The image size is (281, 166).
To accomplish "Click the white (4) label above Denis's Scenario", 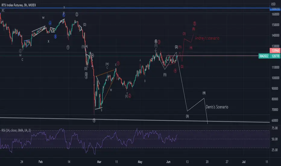I will tap(204, 93).
